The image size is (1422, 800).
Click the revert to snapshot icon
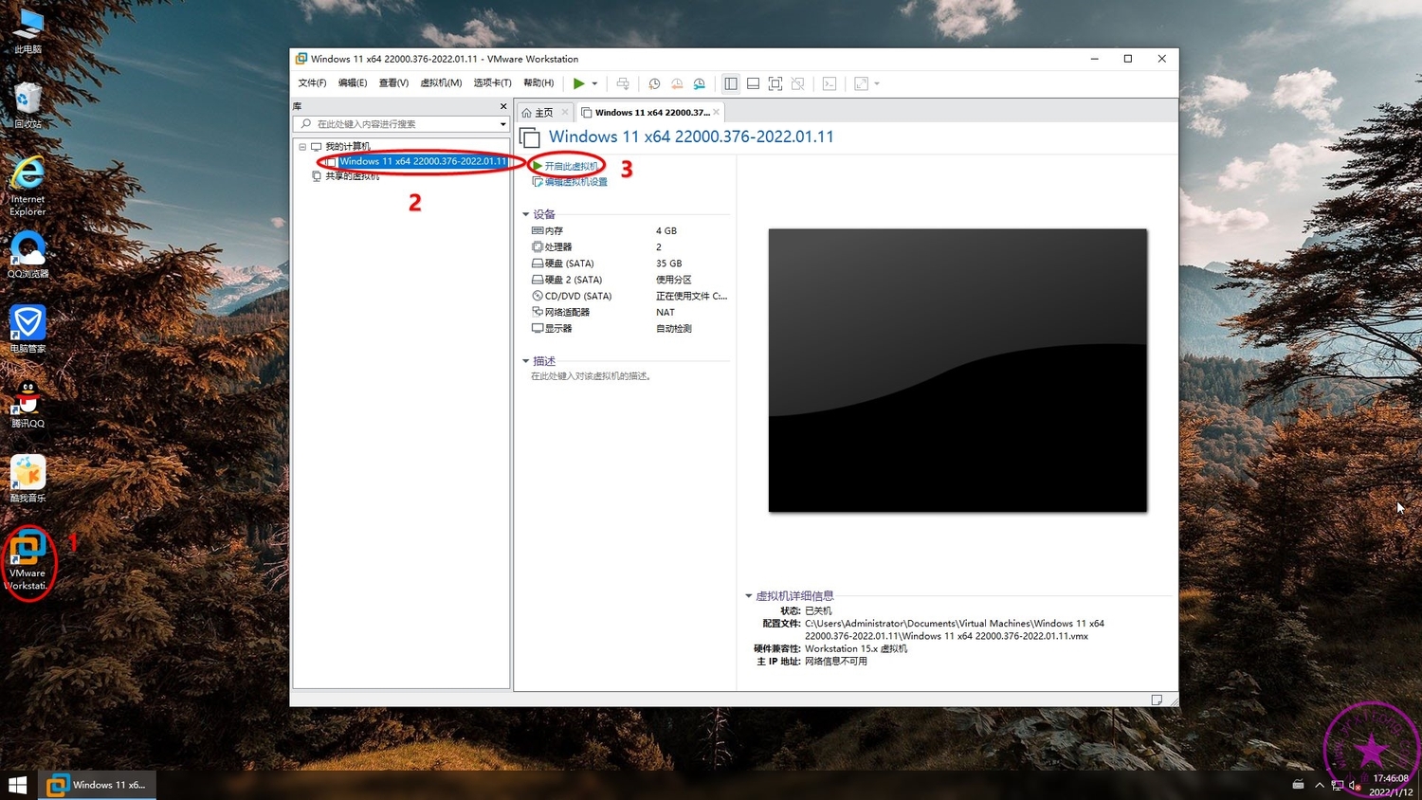[x=677, y=83]
